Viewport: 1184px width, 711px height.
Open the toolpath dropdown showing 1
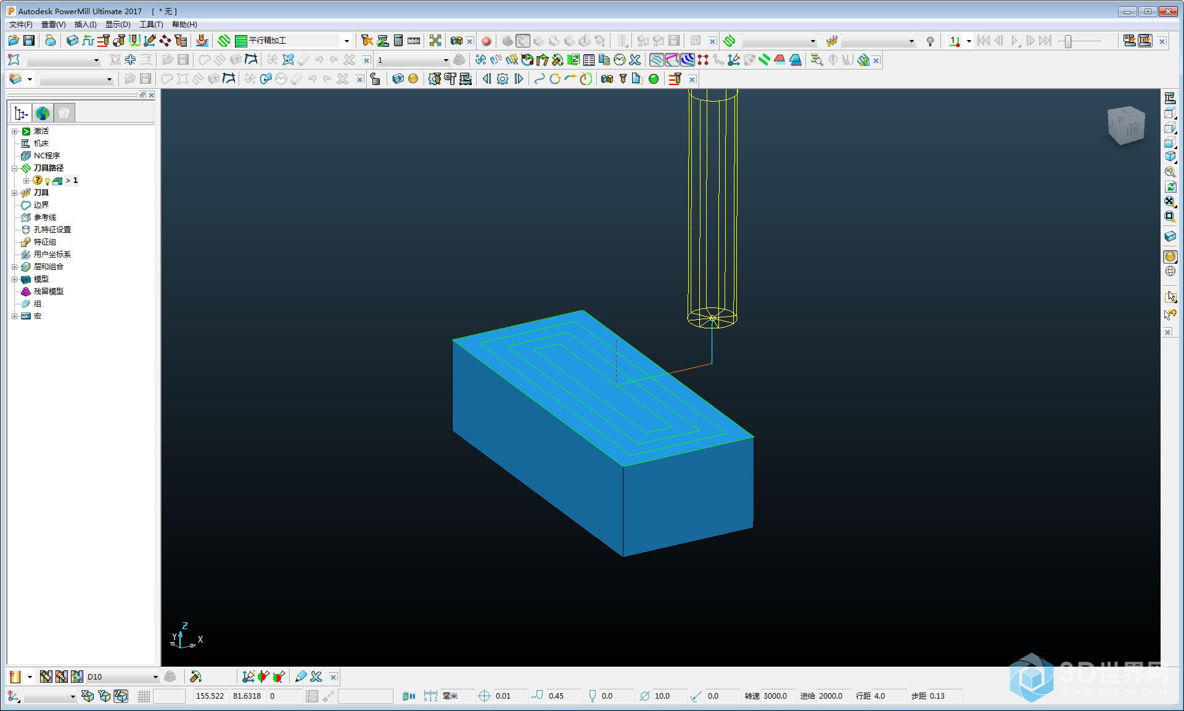(413, 60)
